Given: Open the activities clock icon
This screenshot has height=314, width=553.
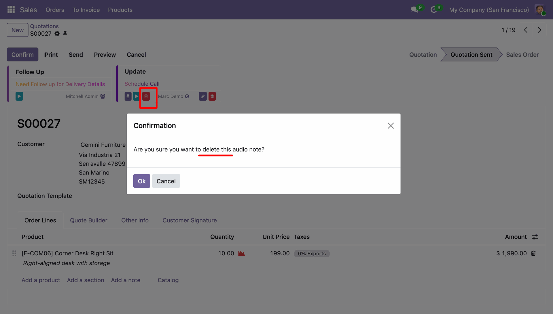Looking at the screenshot, I should click(x=434, y=10).
